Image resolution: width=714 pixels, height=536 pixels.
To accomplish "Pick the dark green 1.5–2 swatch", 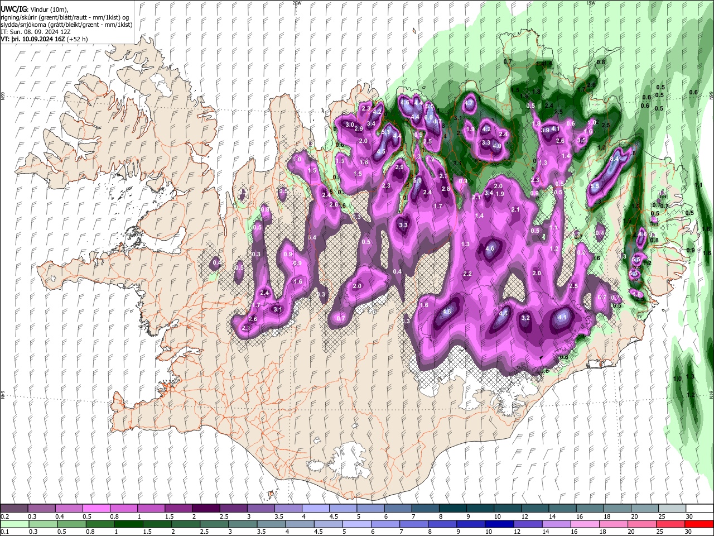I will 157,524.
